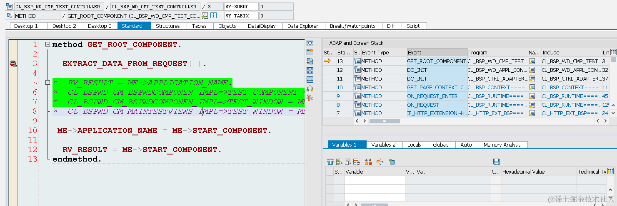Collapse the method block on line 1
Screen dimensions: 617x206
point(47,44)
